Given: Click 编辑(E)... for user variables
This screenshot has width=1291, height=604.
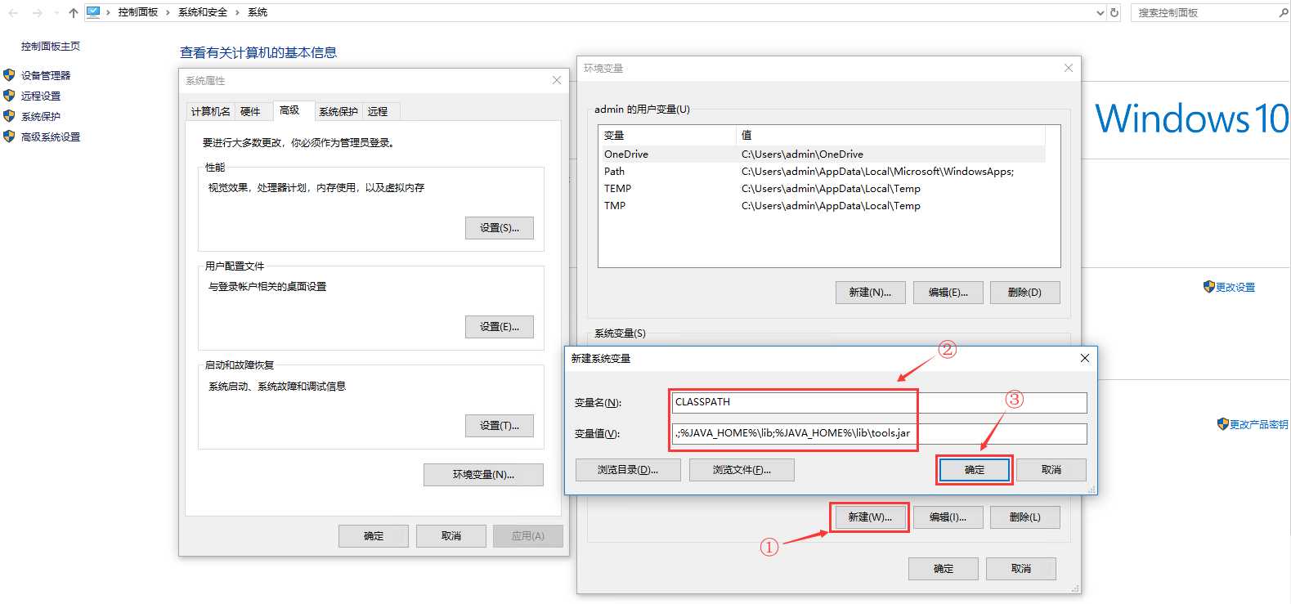Looking at the screenshot, I should 948,293.
